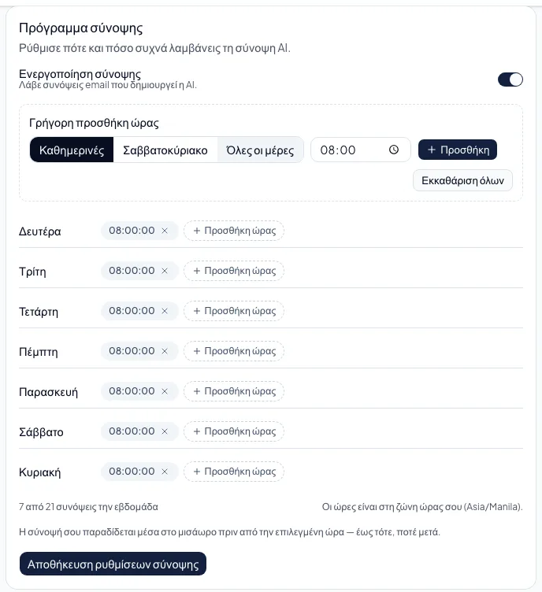Delete the 08:00:00 chip for Παρασκευή
Screen dimensions: 542x592
pos(165,391)
